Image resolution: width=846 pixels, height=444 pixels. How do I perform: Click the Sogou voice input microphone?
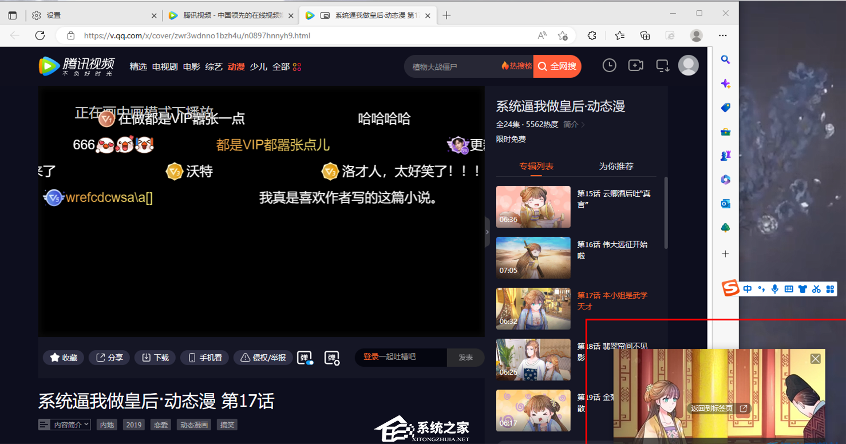click(775, 289)
